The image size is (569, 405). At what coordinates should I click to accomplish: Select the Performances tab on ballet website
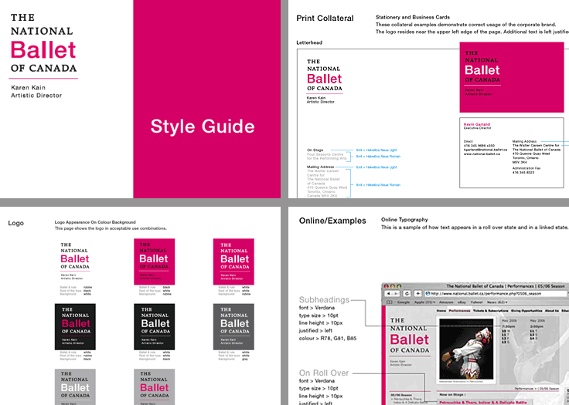(x=459, y=311)
